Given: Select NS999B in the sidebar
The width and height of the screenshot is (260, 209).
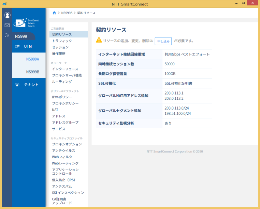Looking at the screenshot, I should click(32, 72).
